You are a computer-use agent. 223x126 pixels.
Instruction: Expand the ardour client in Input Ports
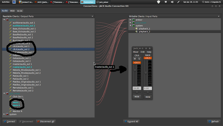pos(130,20)
